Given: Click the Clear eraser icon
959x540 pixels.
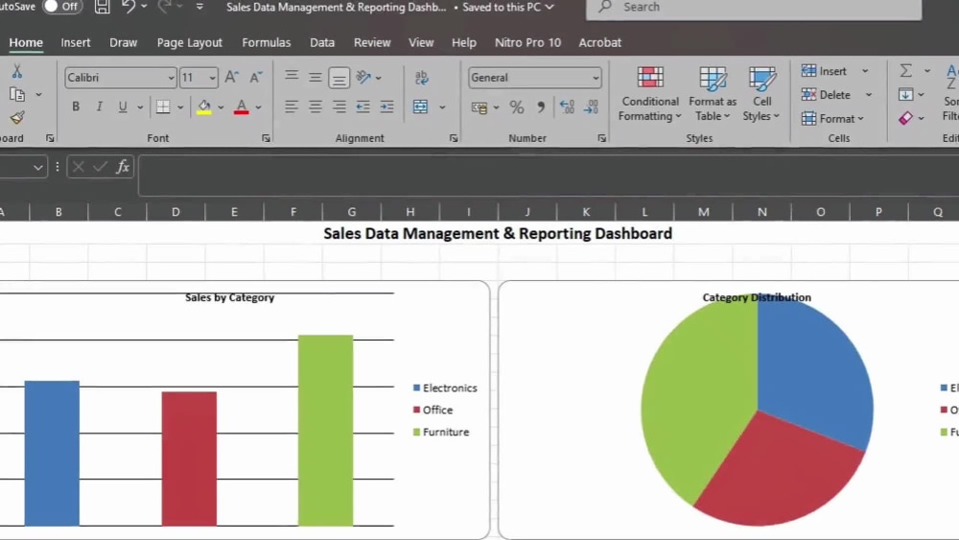Looking at the screenshot, I should click(x=906, y=118).
